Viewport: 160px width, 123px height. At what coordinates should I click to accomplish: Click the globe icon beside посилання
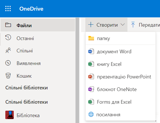coord(91,114)
